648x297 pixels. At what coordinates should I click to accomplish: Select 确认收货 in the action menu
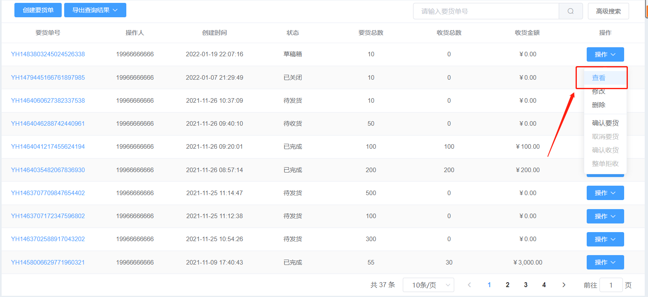tap(605, 150)
